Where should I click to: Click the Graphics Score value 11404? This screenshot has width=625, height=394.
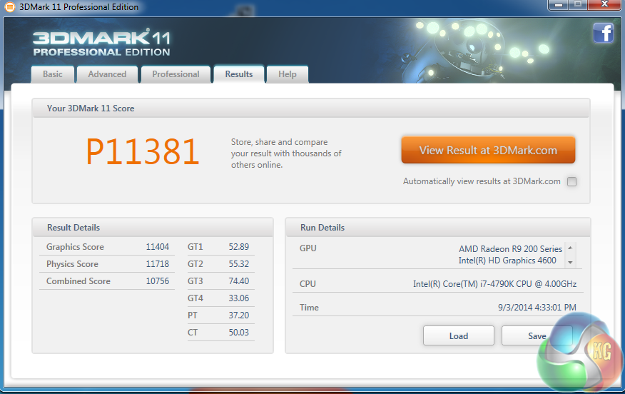point(158,247)
